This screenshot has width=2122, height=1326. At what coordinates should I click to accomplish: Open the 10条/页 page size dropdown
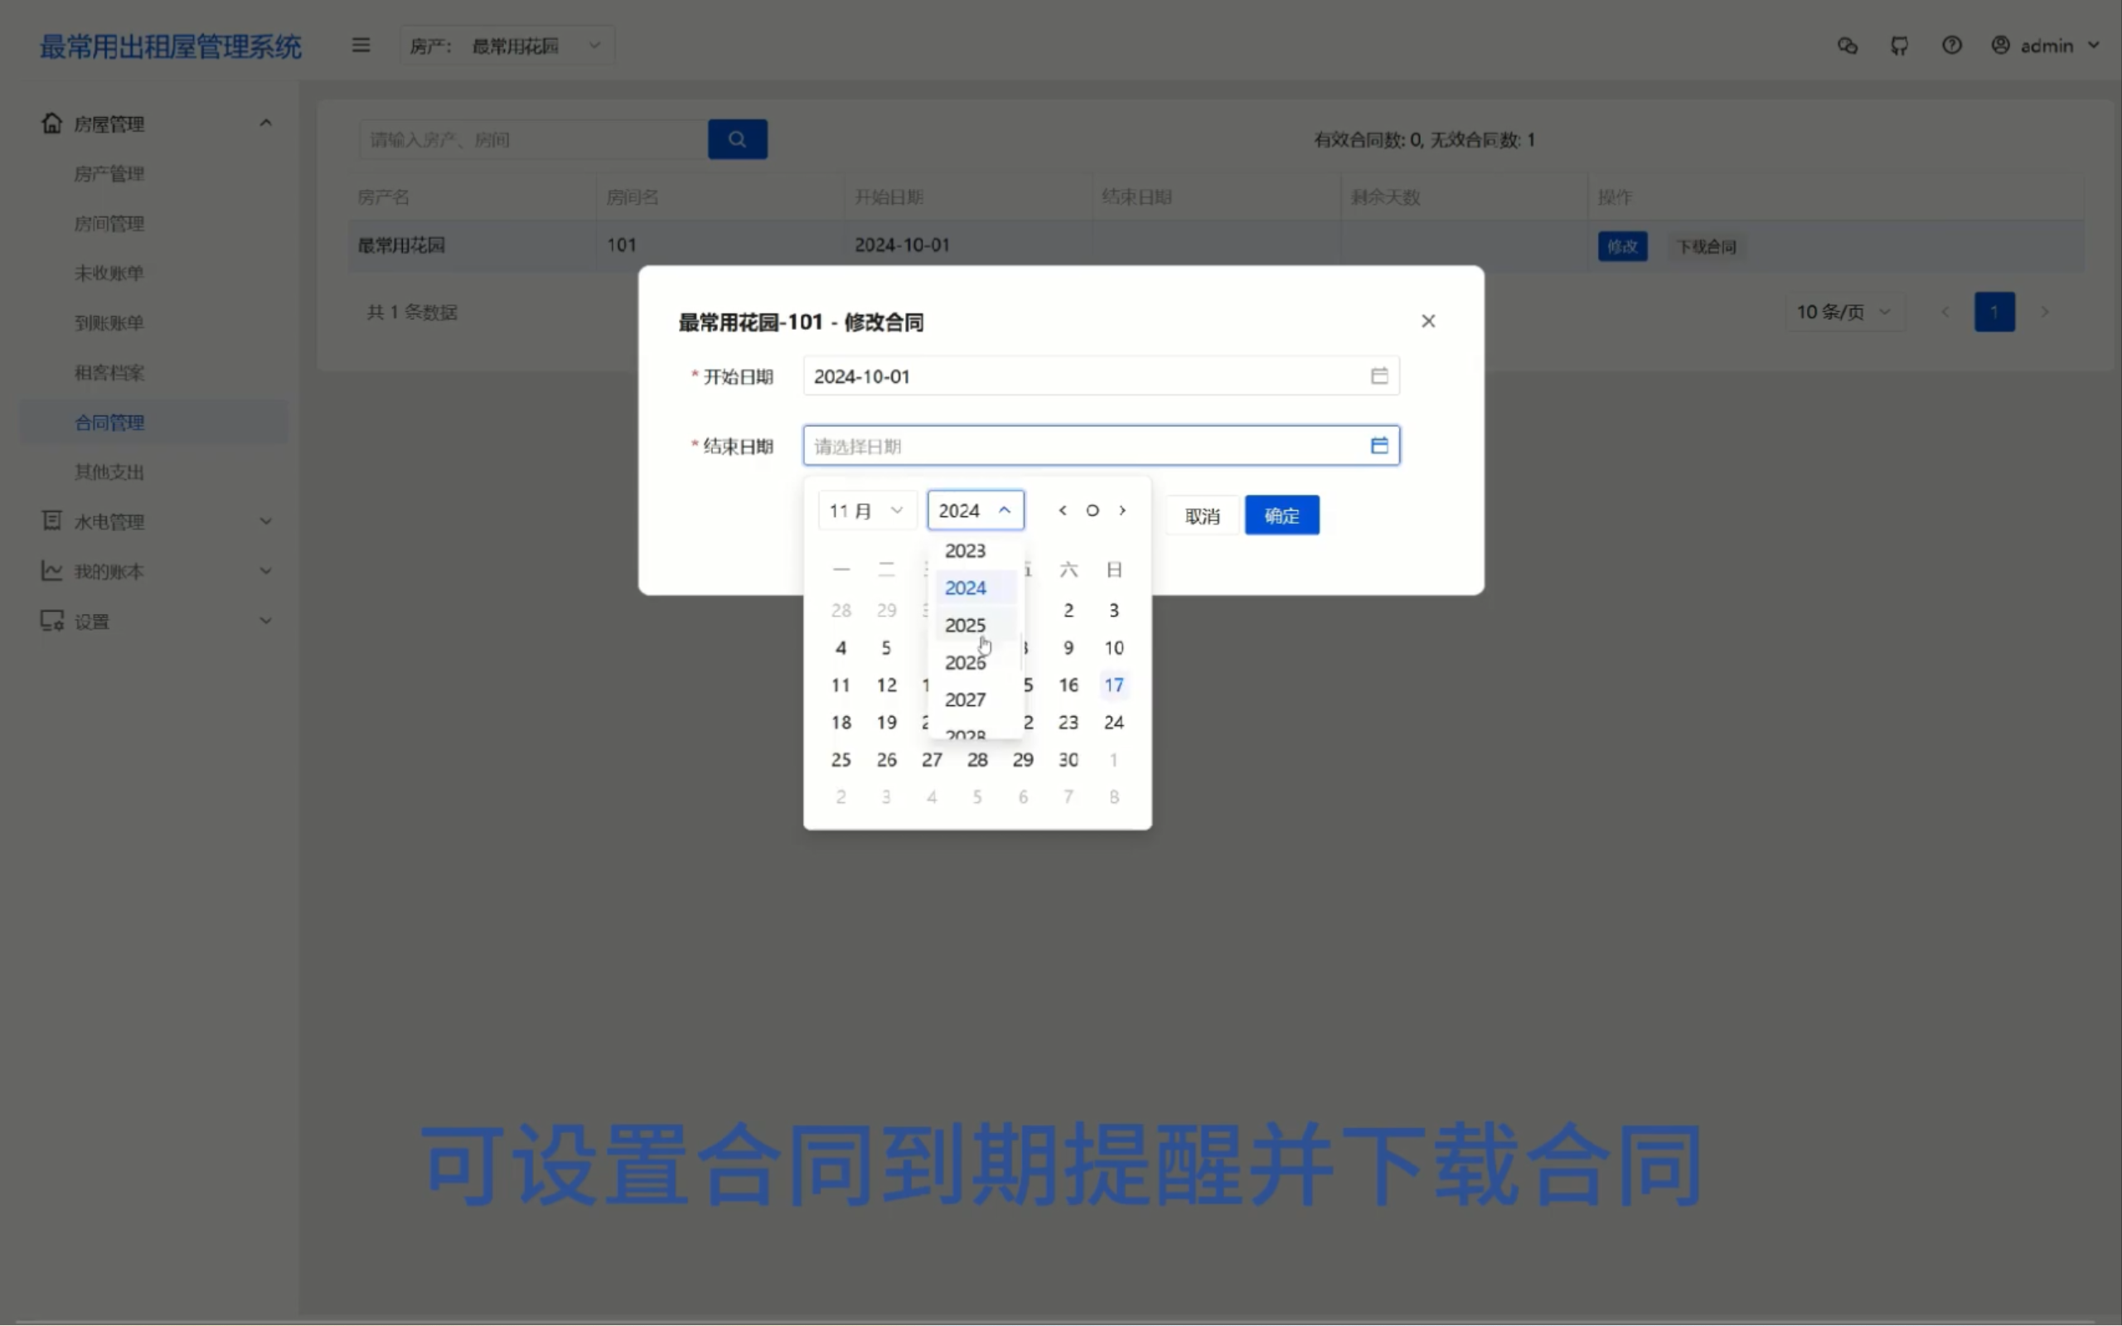click(1843, 312)
